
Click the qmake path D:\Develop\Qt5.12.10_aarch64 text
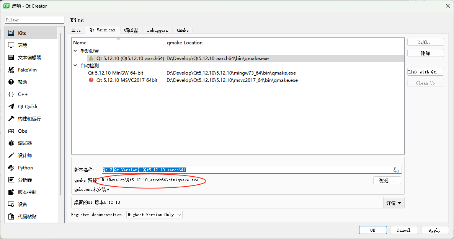150,180
